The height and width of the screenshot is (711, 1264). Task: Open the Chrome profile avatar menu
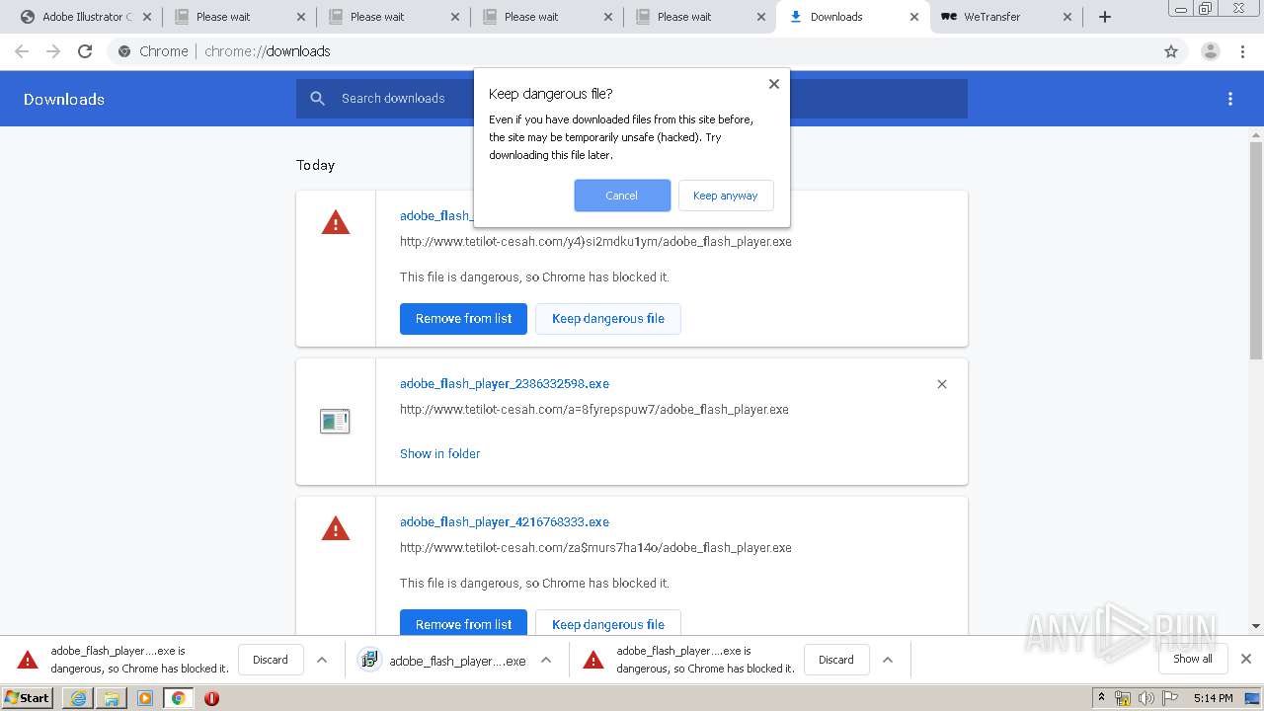[1210, 51]
